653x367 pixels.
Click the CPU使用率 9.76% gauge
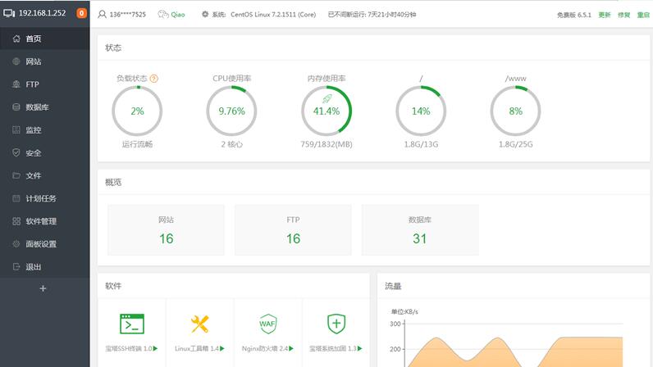pos(231,111)
